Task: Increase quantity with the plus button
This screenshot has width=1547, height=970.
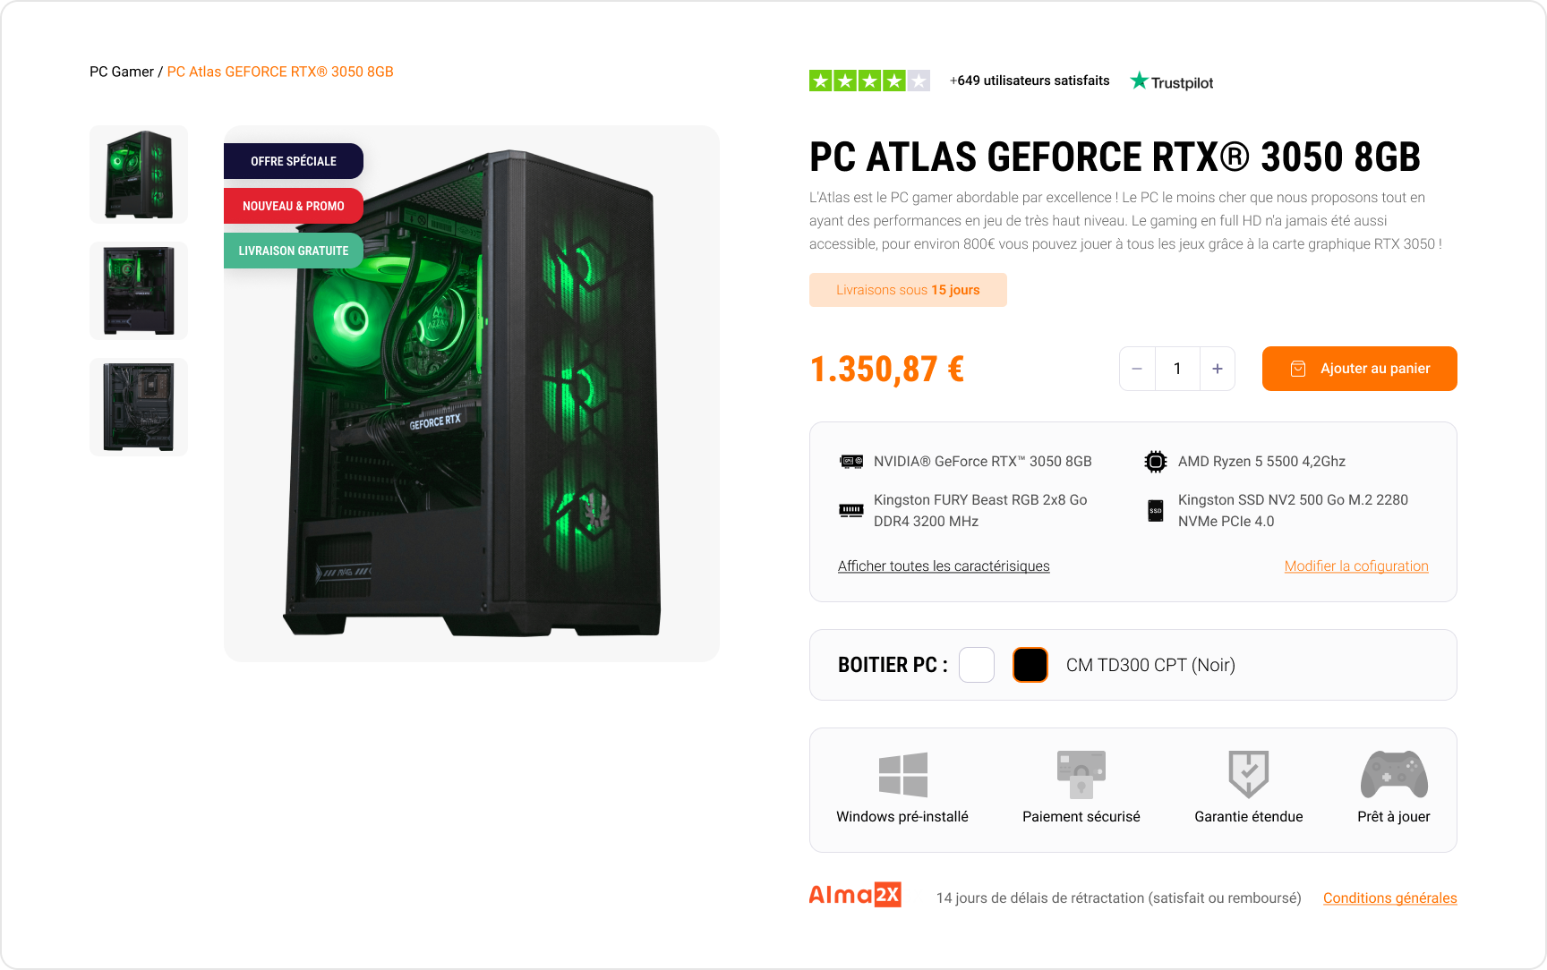Action: [x=1218, y=369]
